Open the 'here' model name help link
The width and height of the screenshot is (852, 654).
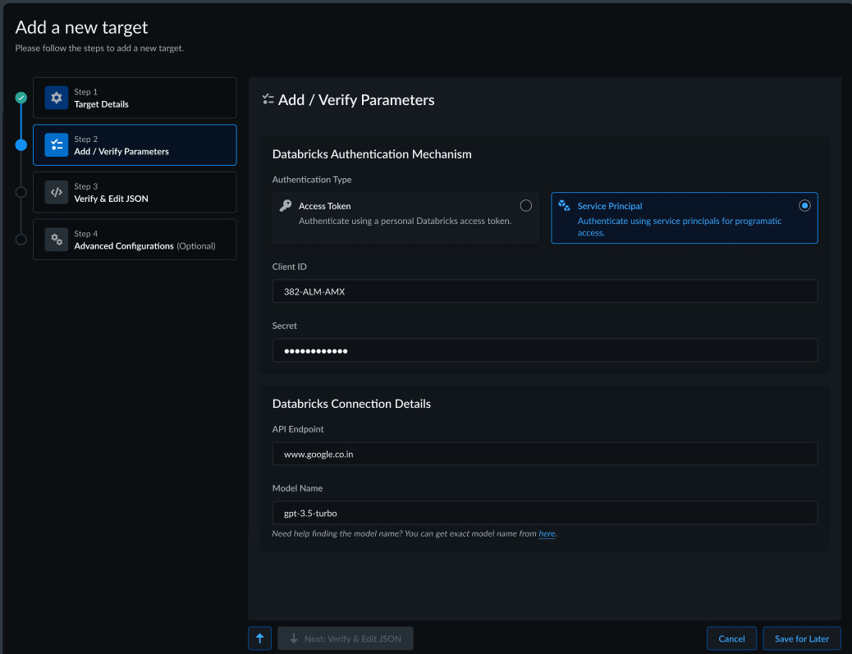coord(547,534)
